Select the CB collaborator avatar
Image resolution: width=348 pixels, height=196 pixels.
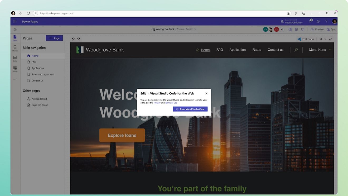[x=265, y=29]
